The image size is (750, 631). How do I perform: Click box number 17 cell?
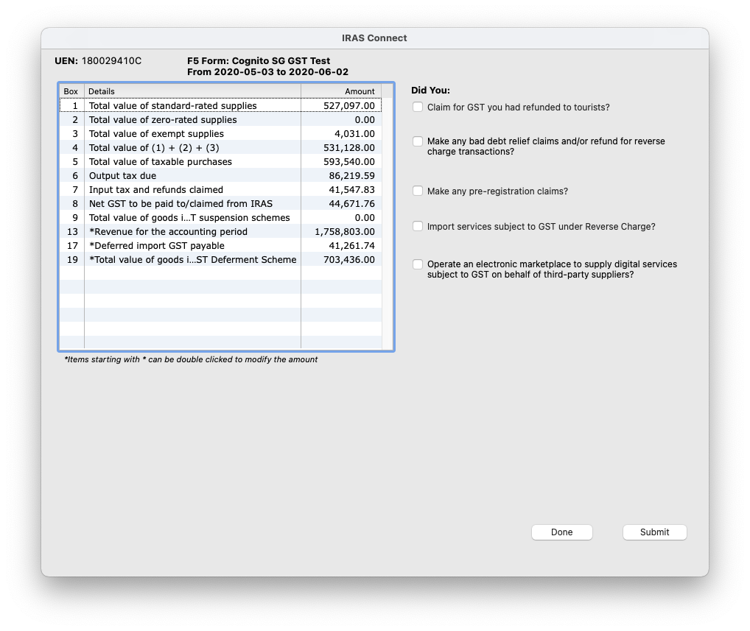(72, 246)
